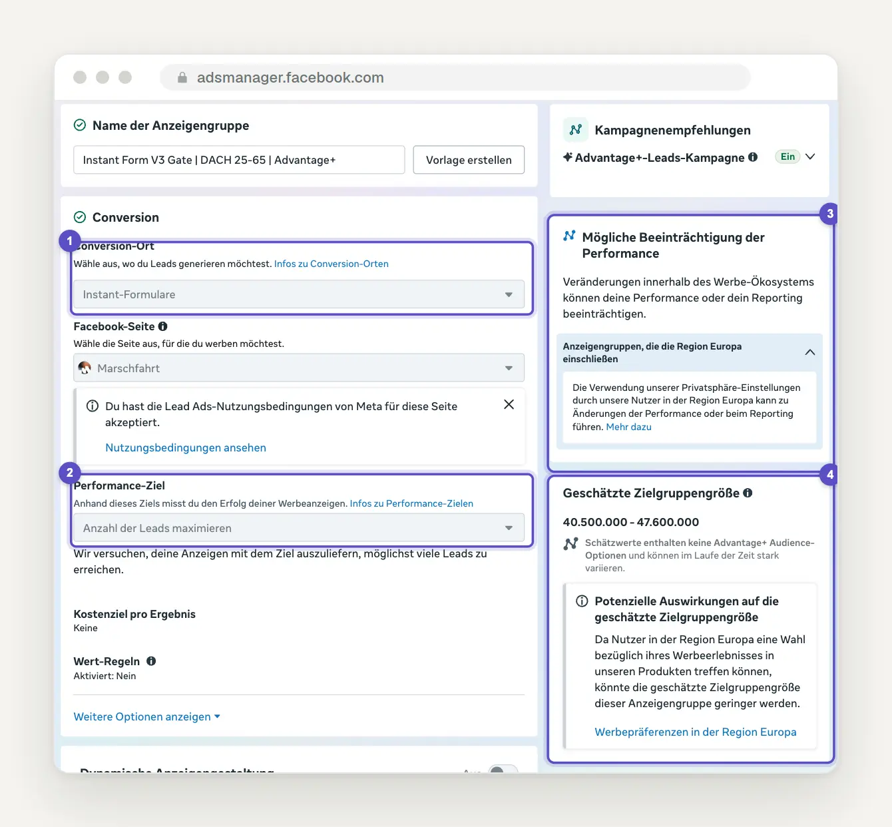Click the Anzeigengruppe name input field
Screen dimensions: 892x827
pyautogui.click(x=239, y=160)
